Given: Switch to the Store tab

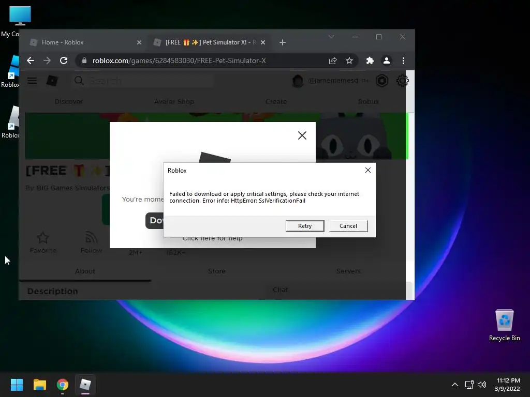Looking at the screenshot, I should (x=217, y=271).
